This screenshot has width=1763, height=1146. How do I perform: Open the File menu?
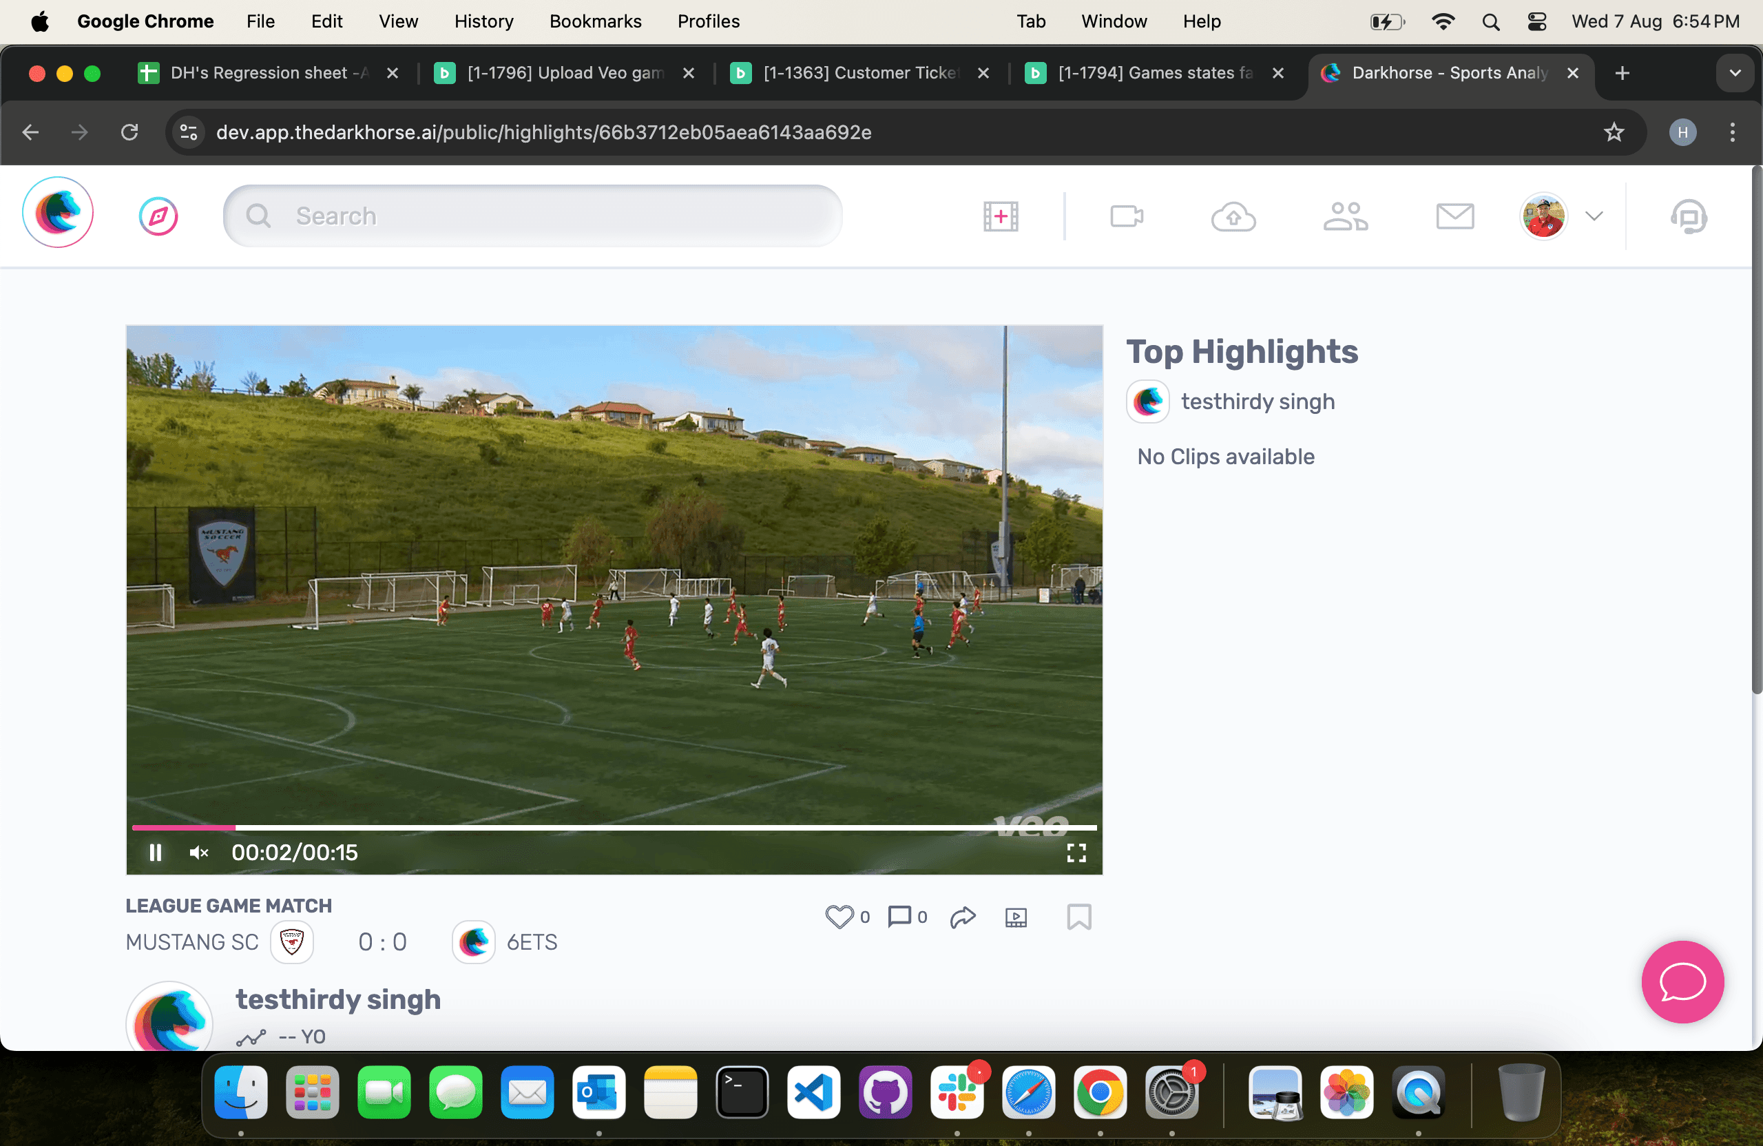pyautogui.click(x=261, y=21)
